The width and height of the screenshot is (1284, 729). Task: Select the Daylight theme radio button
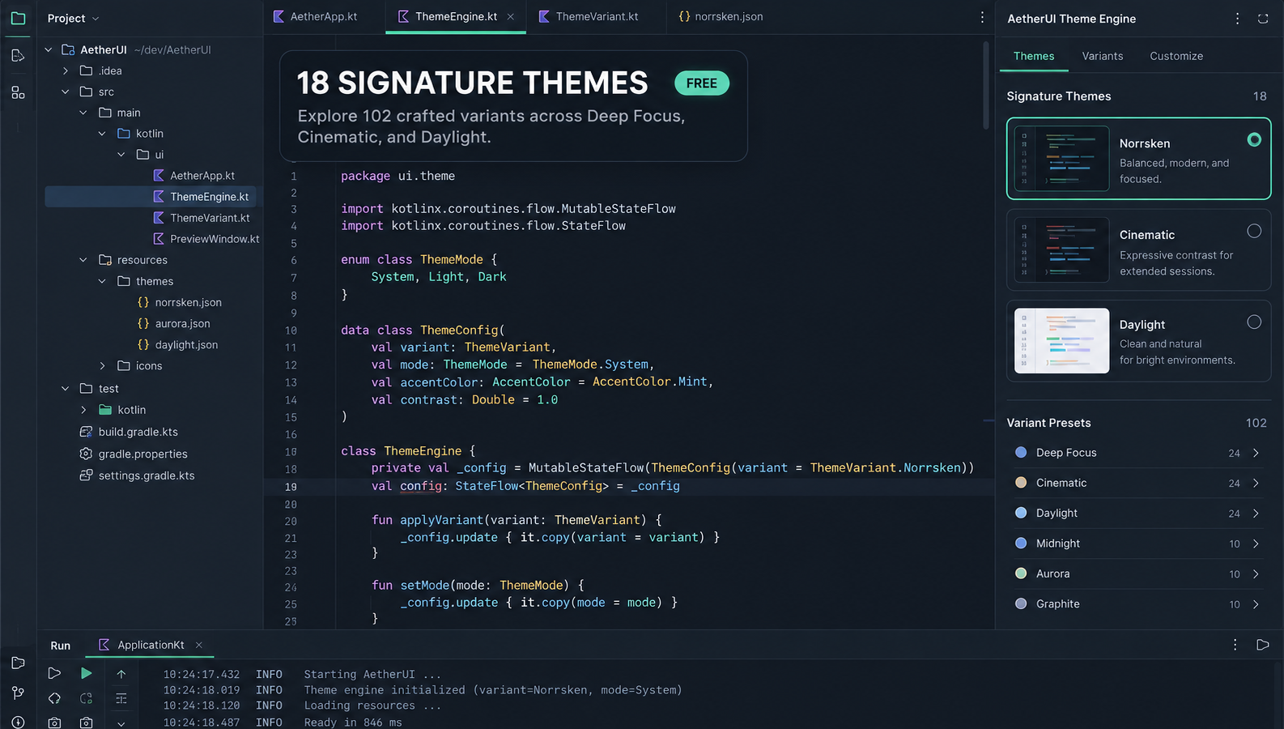pos(1254,322)
